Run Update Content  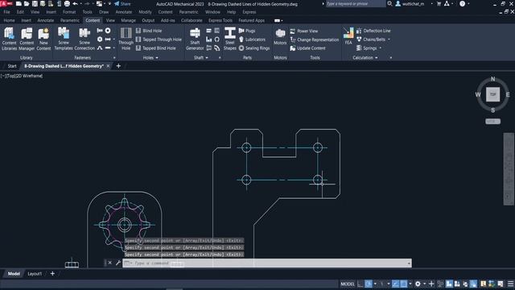(x=307, y=48)
